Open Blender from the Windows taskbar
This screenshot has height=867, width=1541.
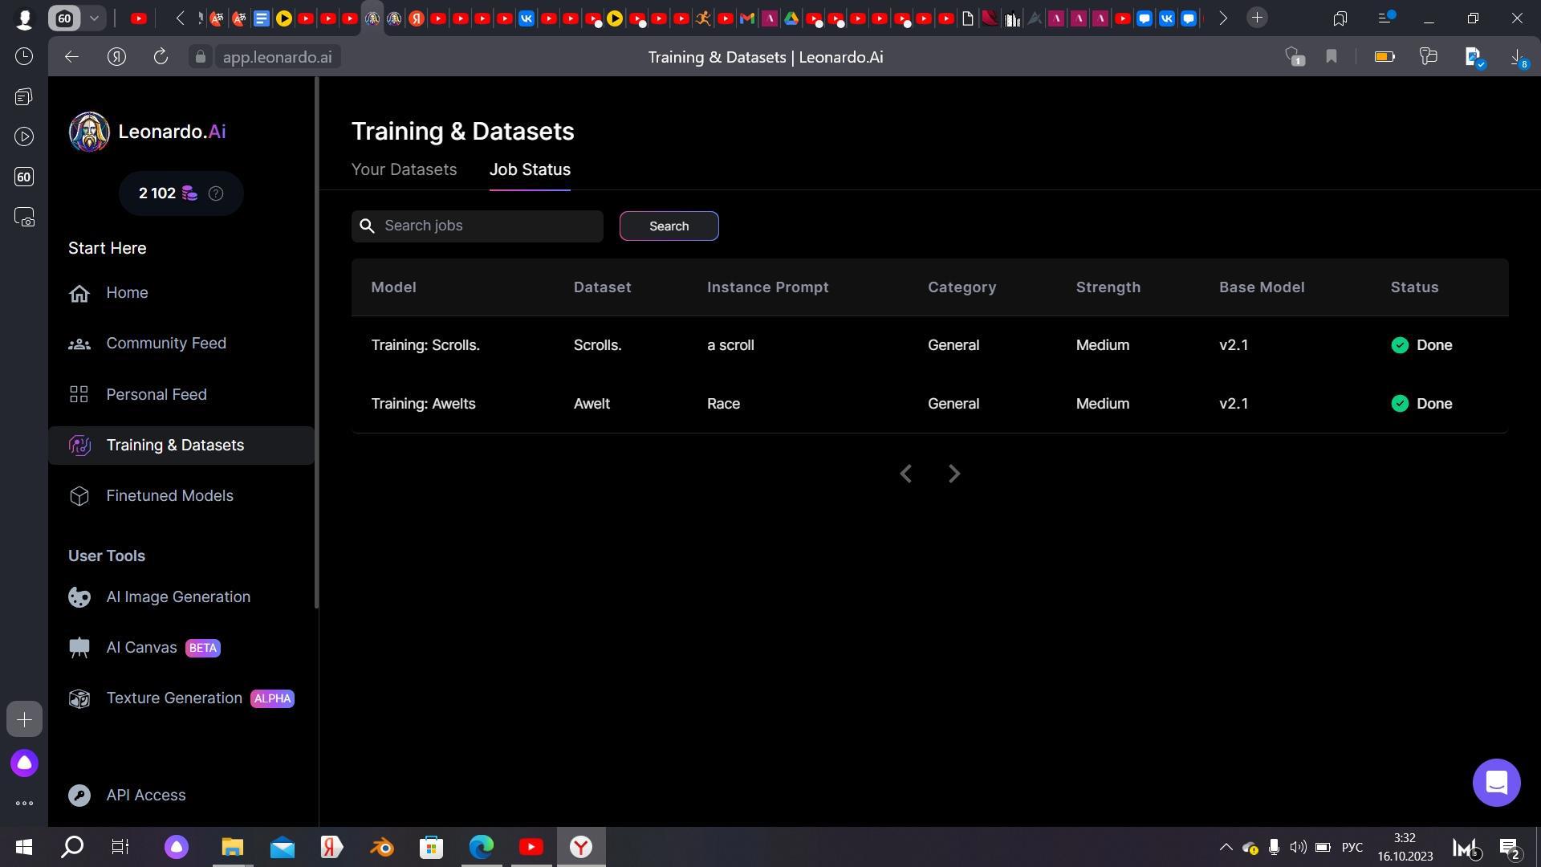(x=382, y=847)
